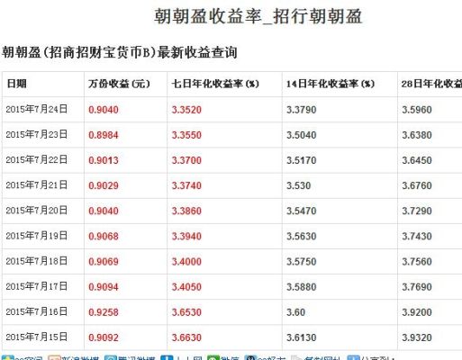Click the 14-day rate 3.5750
The image size is (462, 360).
(x=301, y=262)
